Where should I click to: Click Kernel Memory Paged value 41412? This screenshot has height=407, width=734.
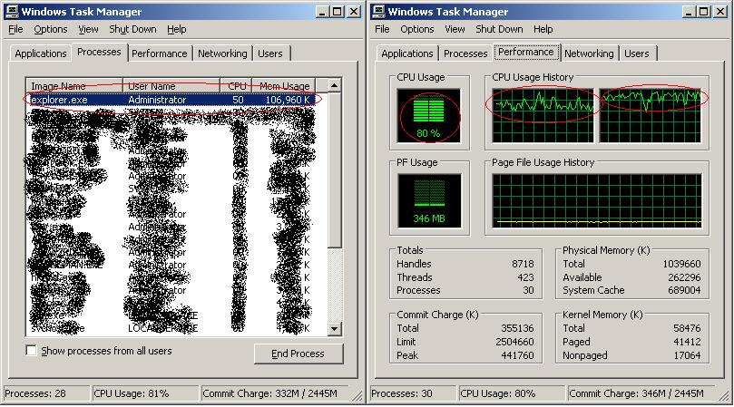(x=687, y=342)
